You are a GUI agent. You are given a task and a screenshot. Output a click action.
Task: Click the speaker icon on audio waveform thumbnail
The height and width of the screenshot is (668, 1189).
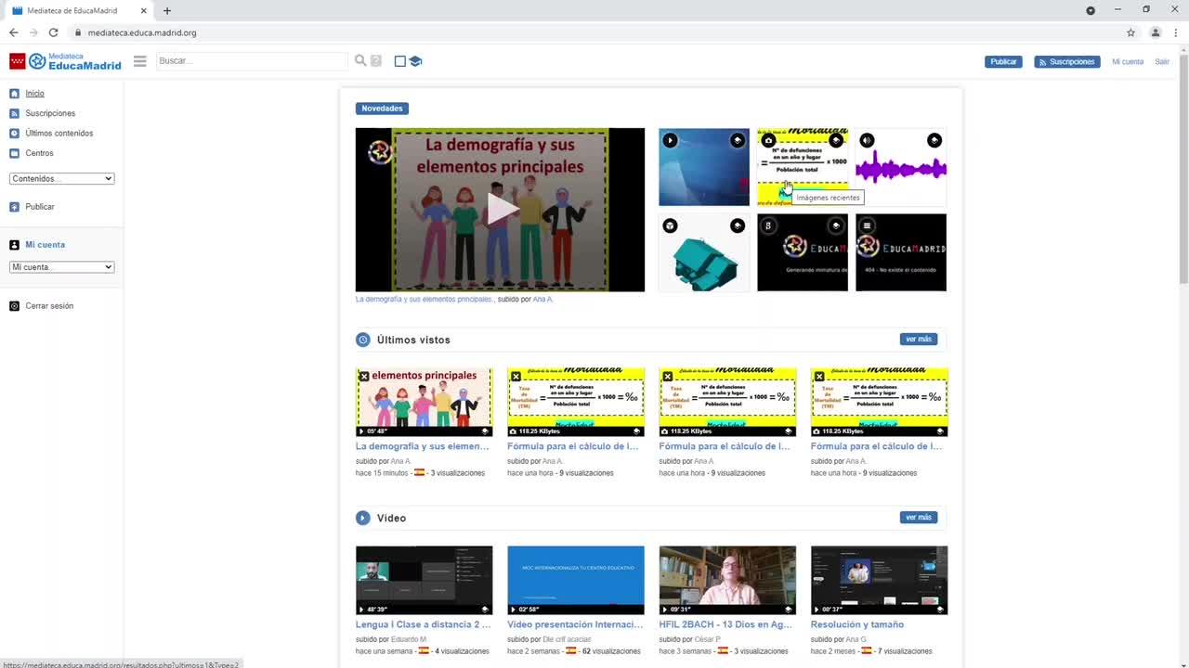click(867, 141)
